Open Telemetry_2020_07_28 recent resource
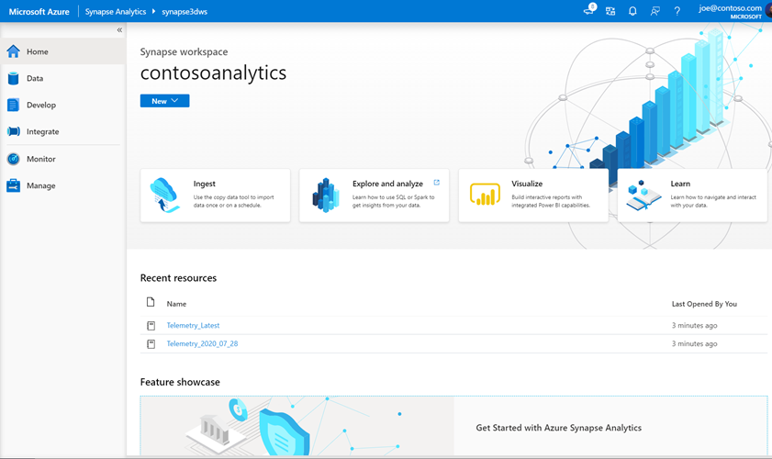772x459 pixels. point(202,343)
